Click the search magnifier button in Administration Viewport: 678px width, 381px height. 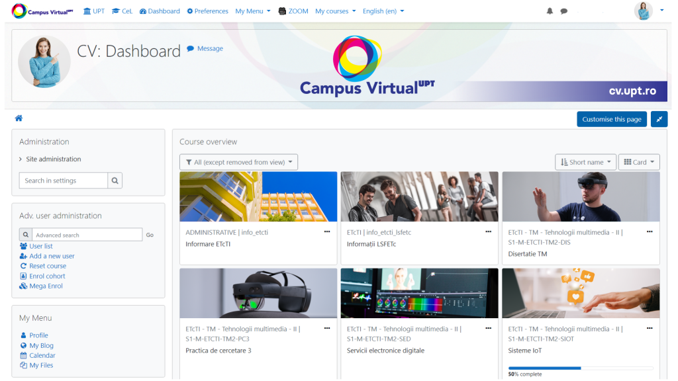click(x=115, y=181)
